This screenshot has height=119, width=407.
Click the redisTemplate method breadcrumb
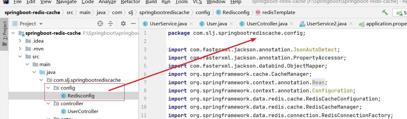tap(275, 13)
